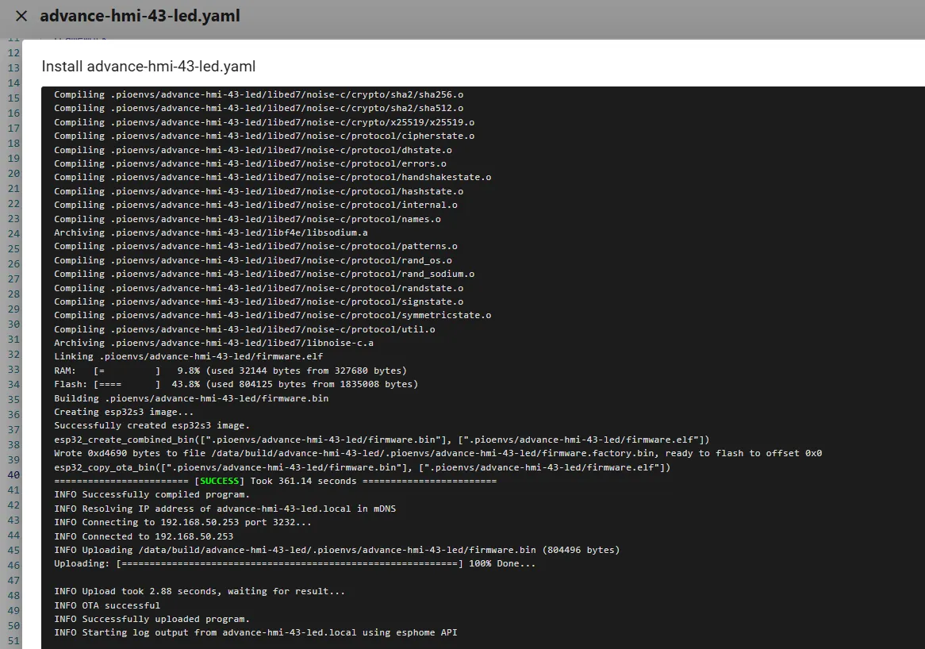Click 'Archiving libnoise-c.a' log line
The image size is (925, 649).
[213, 343]
